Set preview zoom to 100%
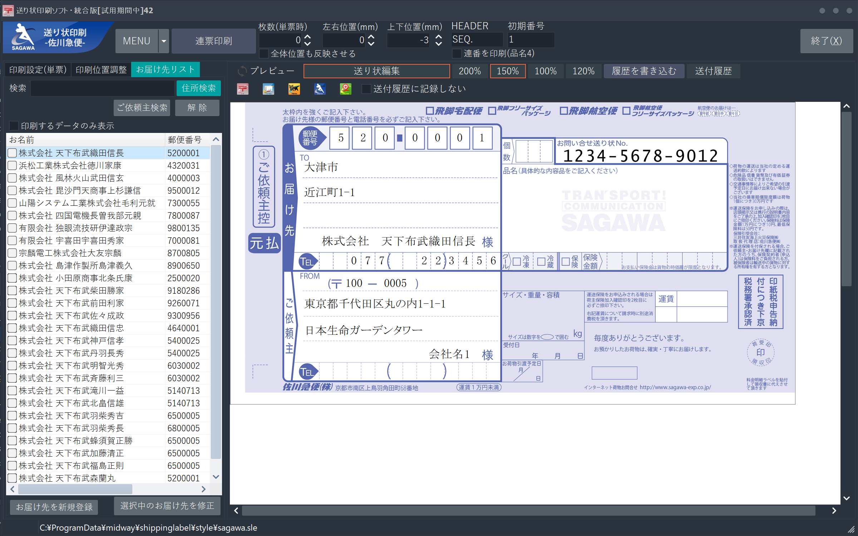This screenshot has width=858, height=536. (x=546, y=71)
